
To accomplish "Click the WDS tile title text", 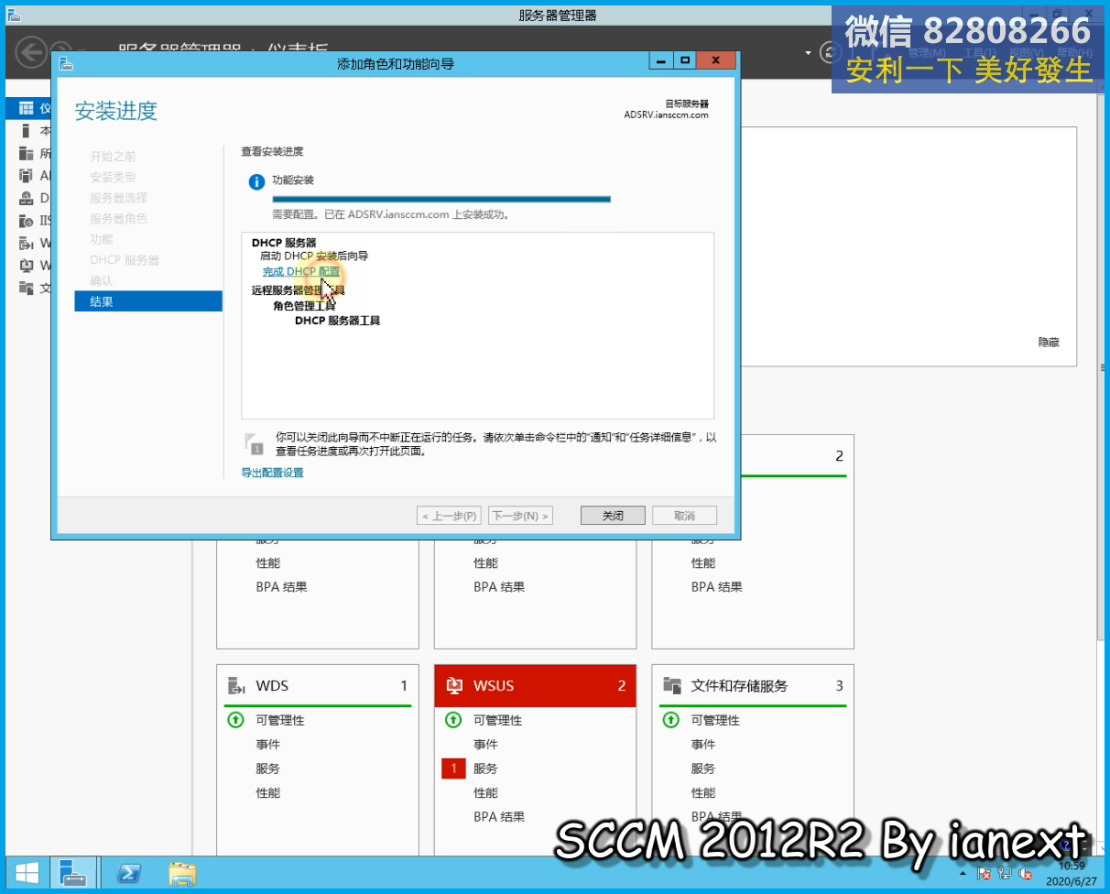I will pyautogui.click(x=273, y=685).
